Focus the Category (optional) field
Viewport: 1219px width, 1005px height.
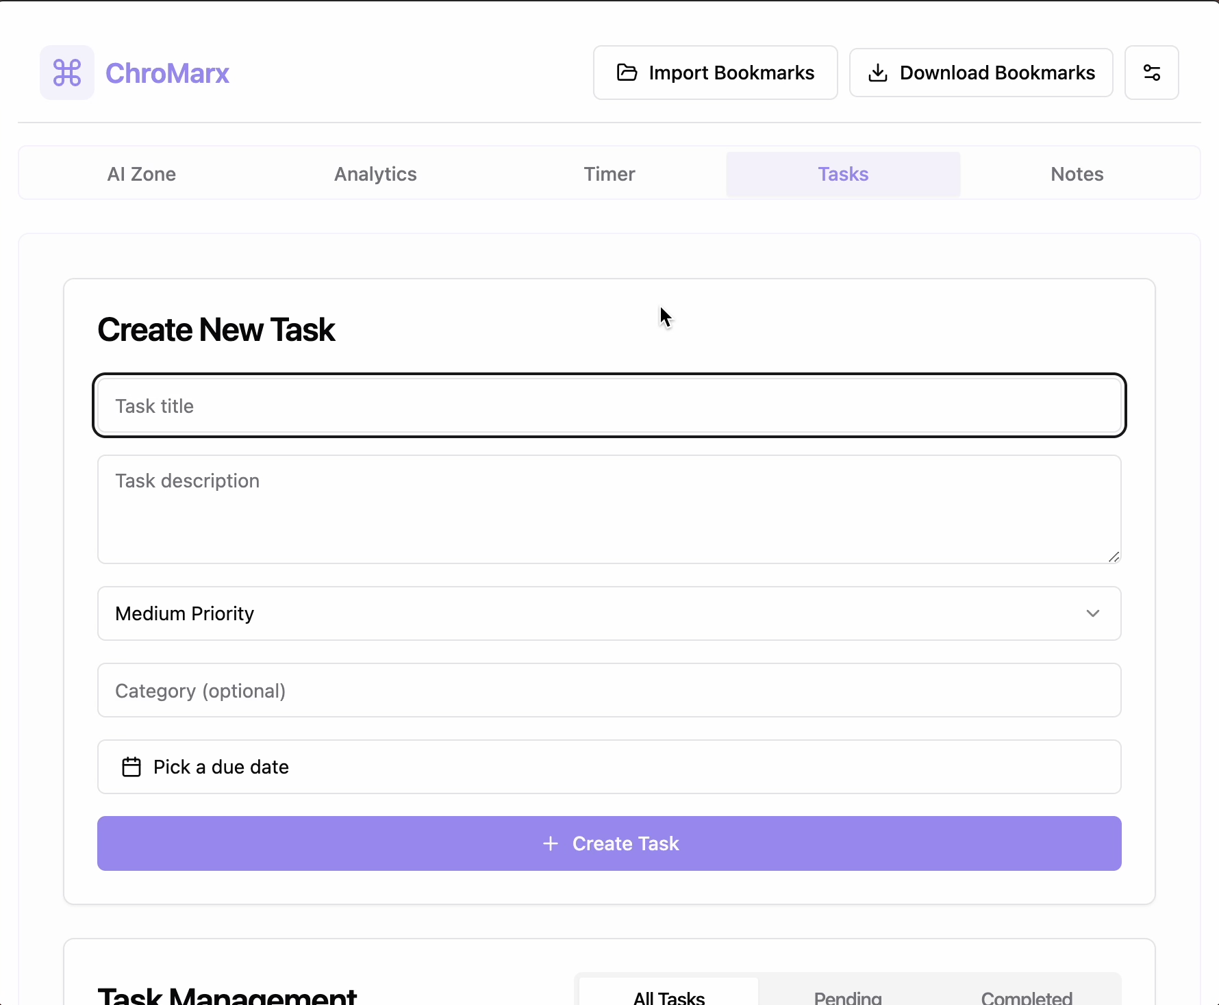pyautogui.click(x=609, y=690)
